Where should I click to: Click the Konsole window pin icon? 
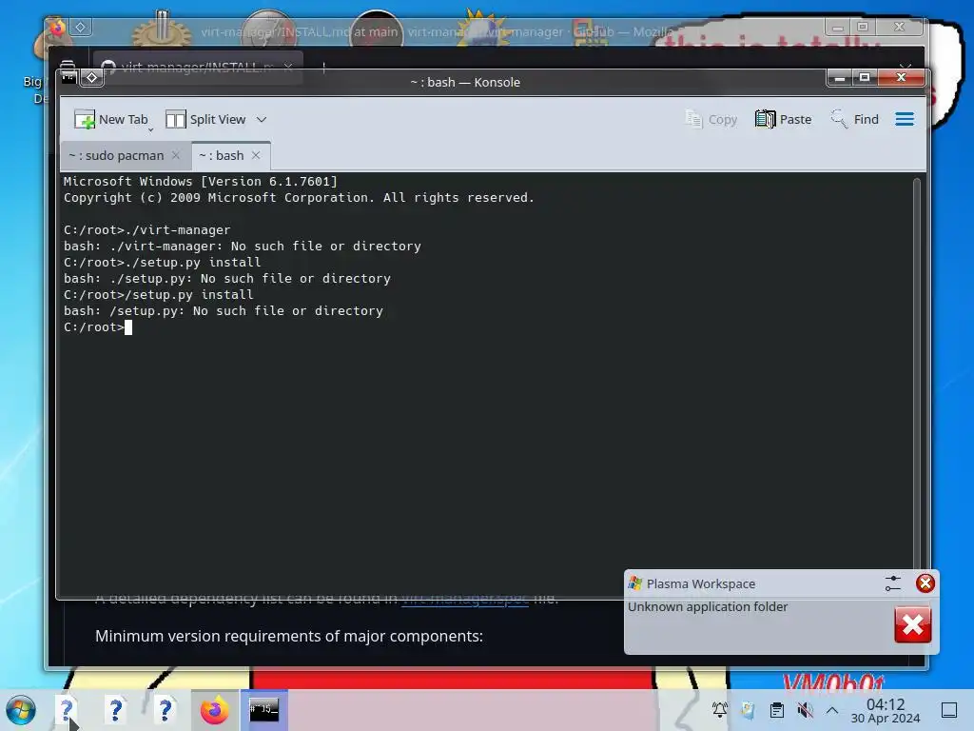[x=92, y=78]
